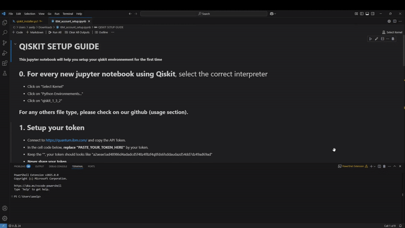Go forward using navigation arrow
Viewport: 405px width, 228px height.
click(x=136, y=14)
